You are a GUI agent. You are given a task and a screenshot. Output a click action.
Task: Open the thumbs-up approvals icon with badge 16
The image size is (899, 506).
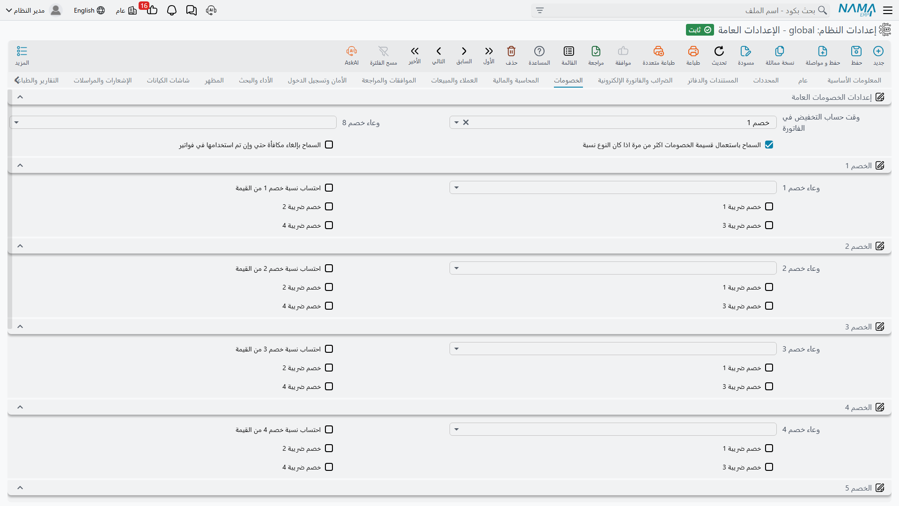point(152,10)
